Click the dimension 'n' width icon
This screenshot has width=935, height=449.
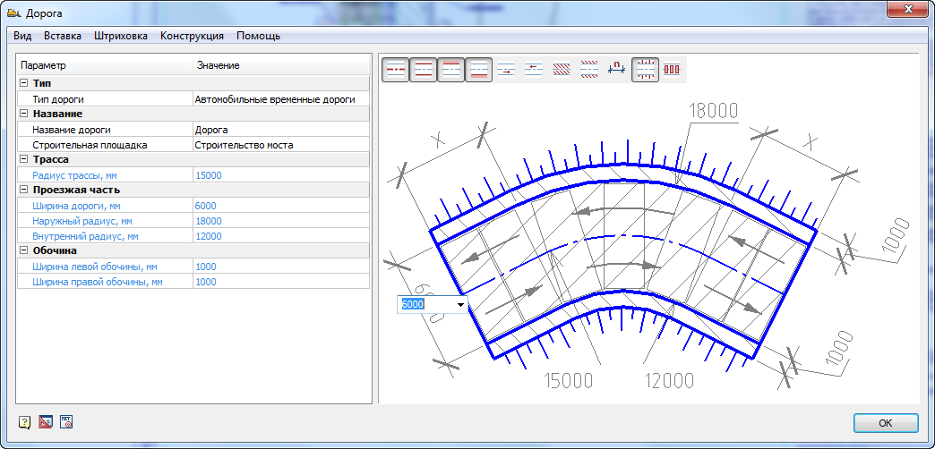point(616,69)
